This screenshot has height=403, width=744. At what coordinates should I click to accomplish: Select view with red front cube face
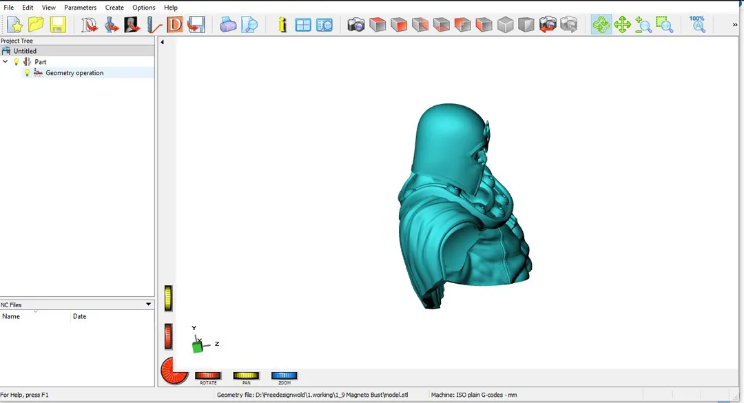tap(399, 25)
